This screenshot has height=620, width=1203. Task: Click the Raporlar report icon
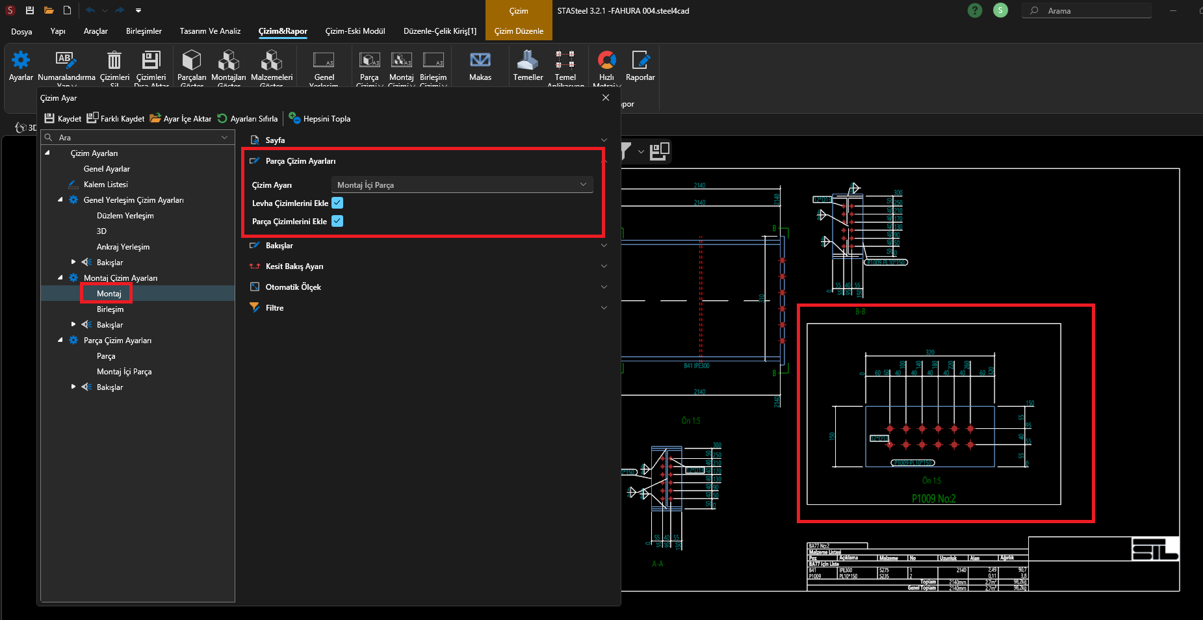pos(640,61)
